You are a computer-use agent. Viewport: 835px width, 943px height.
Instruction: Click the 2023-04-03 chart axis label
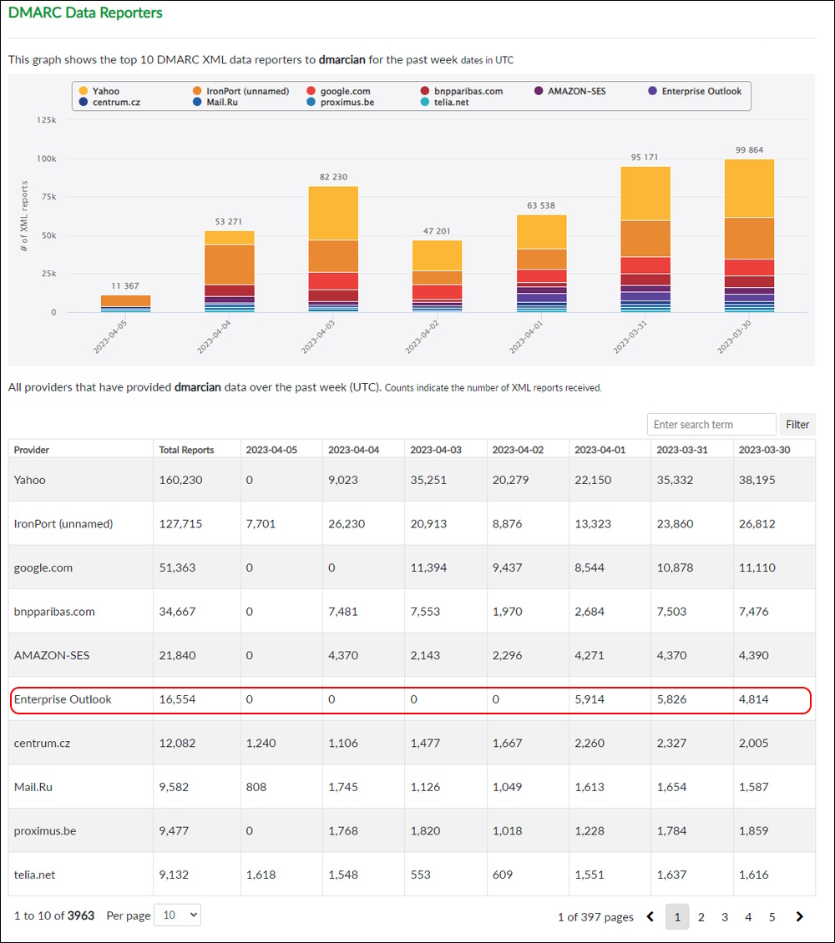317,337
